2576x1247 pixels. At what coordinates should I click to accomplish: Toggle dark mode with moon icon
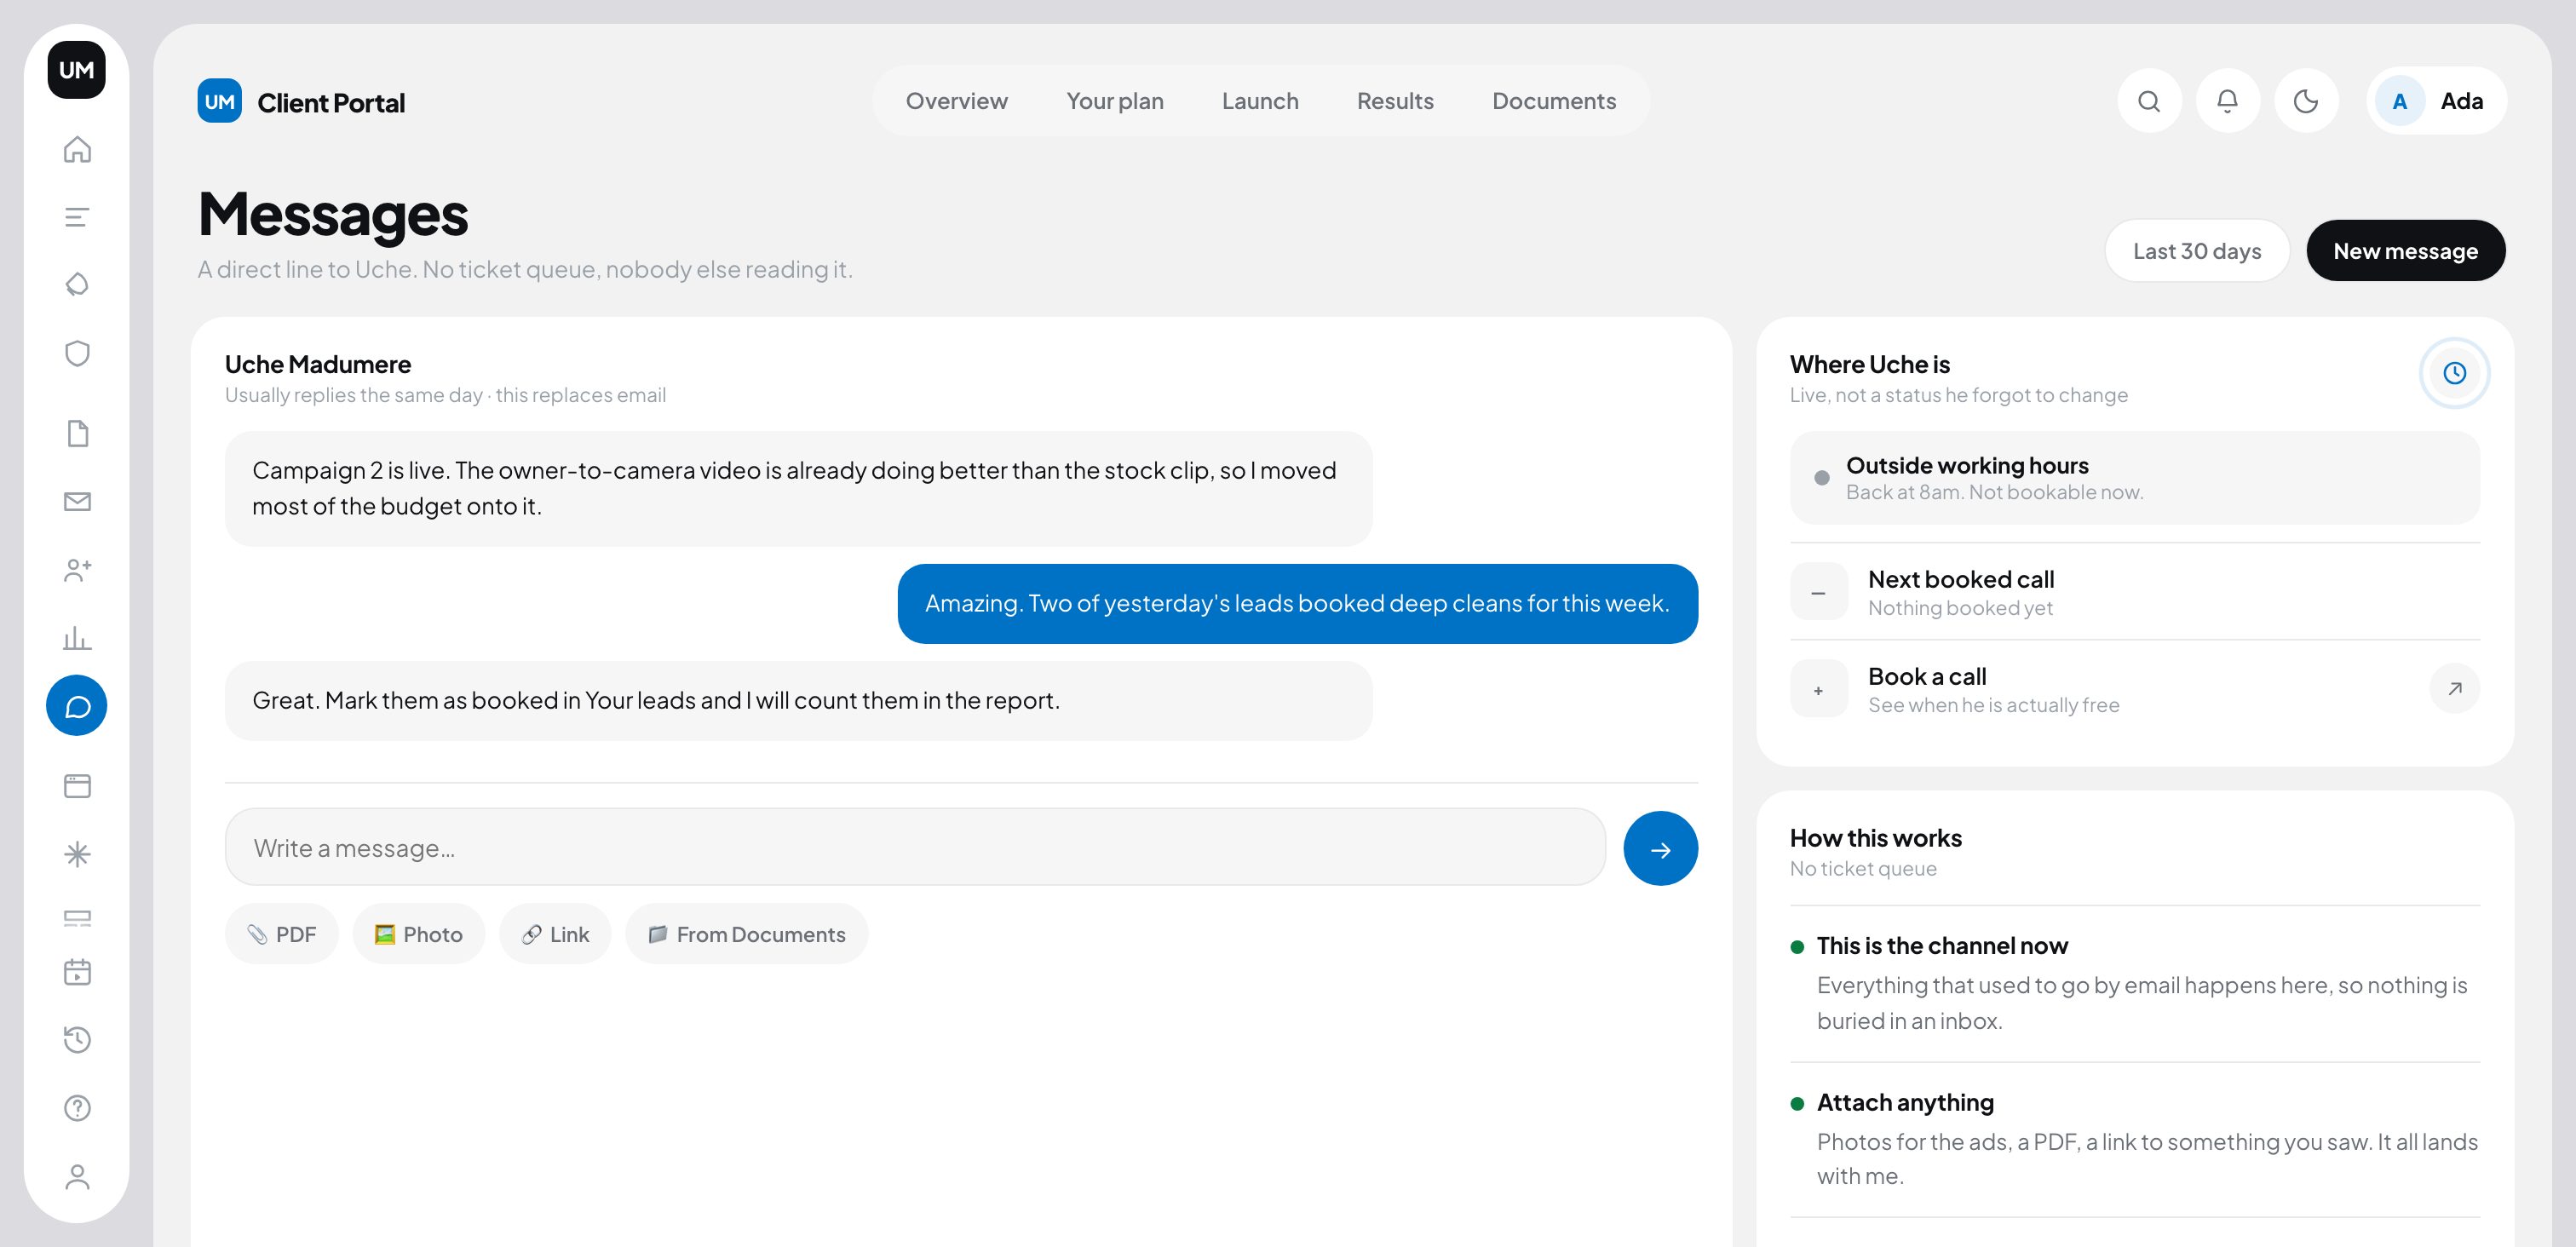pos(2306,101)
